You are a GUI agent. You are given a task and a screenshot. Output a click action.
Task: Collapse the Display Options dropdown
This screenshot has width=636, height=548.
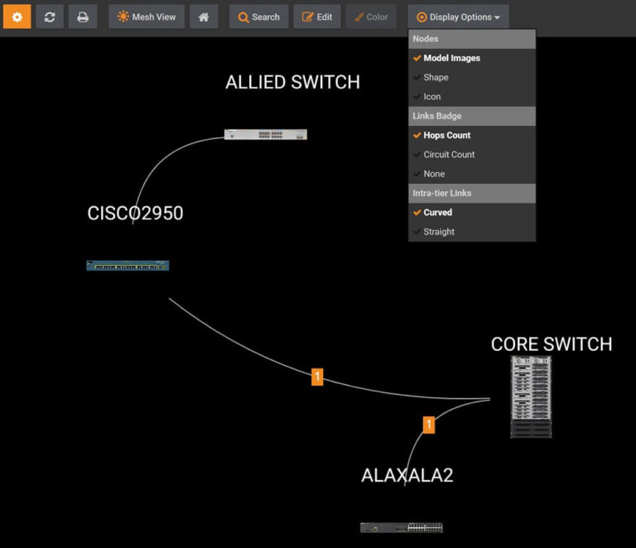click(x=458, y=17)
